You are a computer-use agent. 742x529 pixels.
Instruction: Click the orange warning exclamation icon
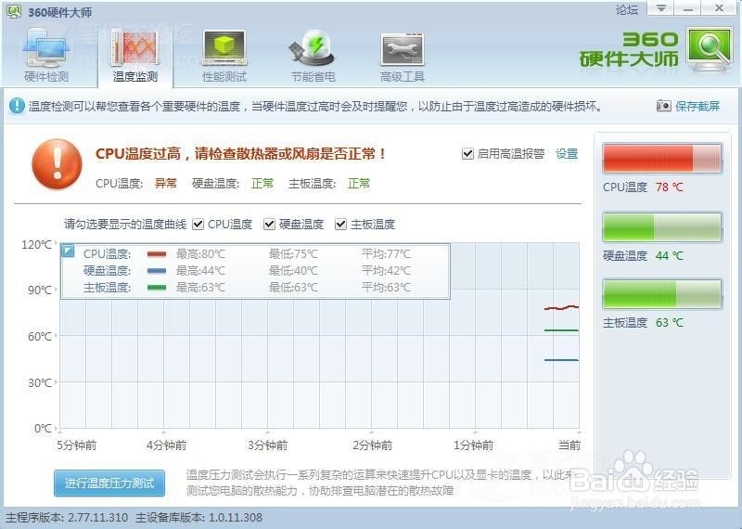point(58,164)
